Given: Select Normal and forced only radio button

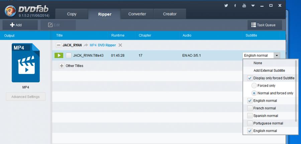Looking at the screenshot, I should point(254,93).
